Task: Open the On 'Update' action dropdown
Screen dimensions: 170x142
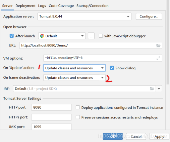Action: (x=74, y=68)
